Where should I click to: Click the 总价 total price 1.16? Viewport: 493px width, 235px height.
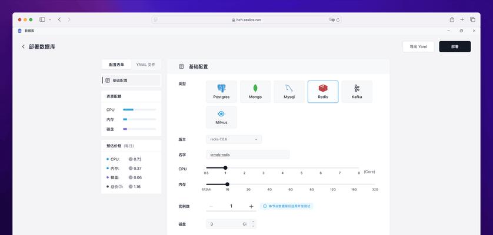coord(137,187)
